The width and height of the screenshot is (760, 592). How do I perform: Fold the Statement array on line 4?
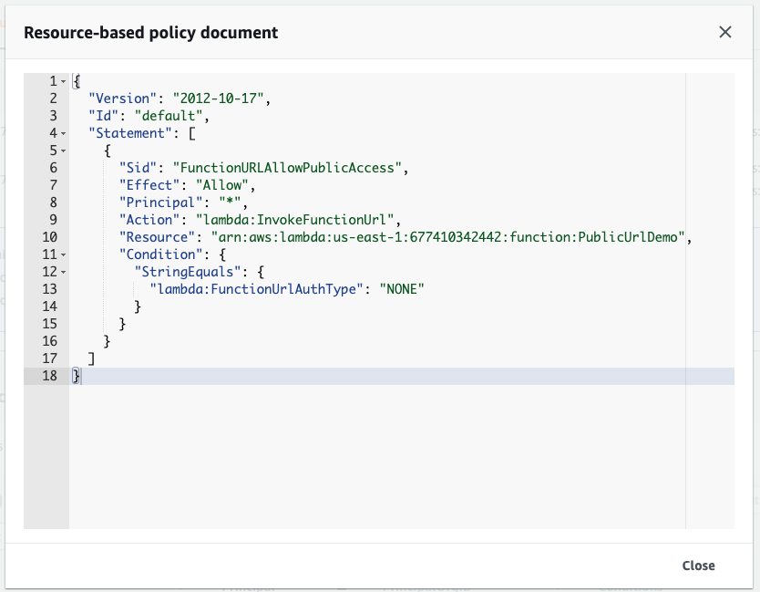(63, 133)
